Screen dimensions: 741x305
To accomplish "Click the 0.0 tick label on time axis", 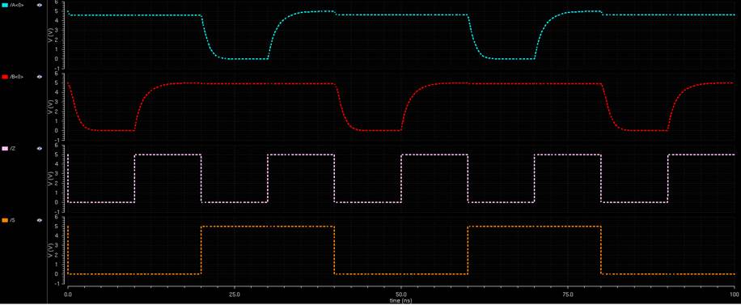I will (68, 294).
